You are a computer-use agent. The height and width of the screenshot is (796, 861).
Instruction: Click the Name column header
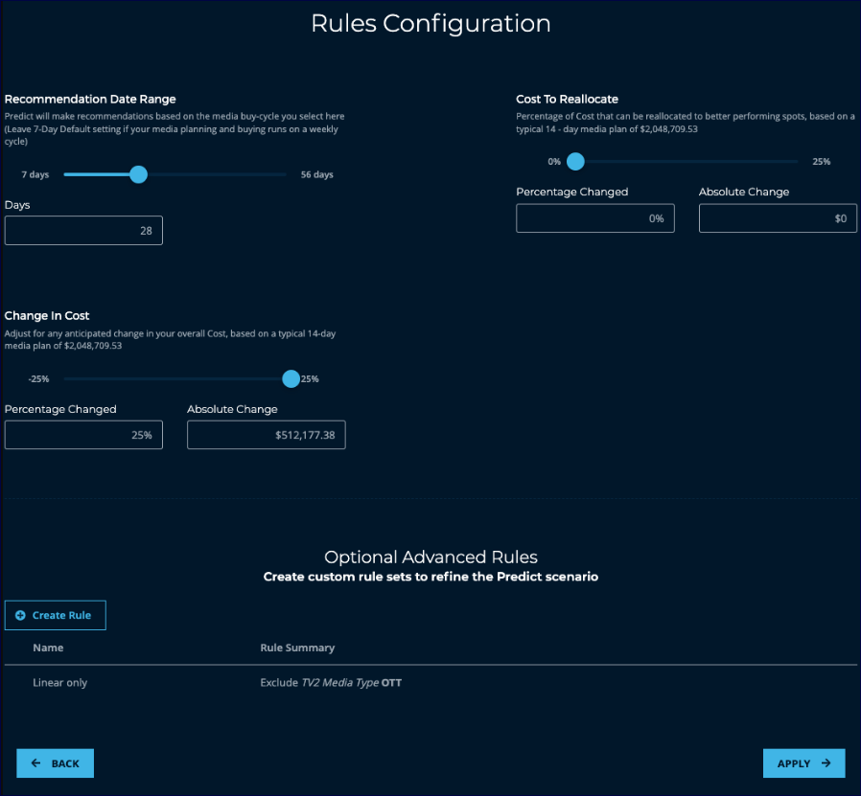click(x=48, y=648)
